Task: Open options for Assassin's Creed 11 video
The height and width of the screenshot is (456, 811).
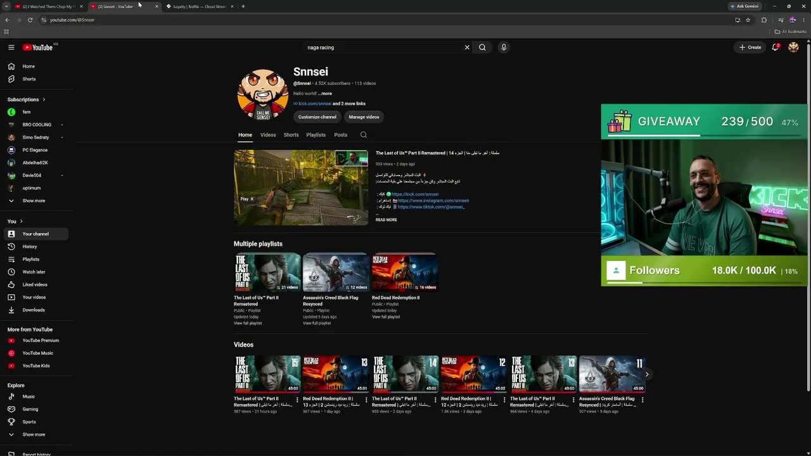Action: pos(642,400)
